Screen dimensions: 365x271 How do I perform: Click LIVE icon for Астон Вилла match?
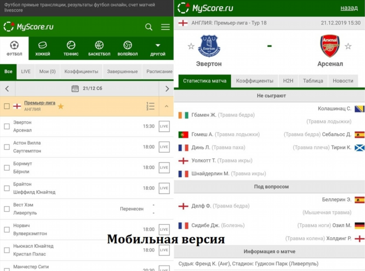pyautogui.click(x=164, y=147)
